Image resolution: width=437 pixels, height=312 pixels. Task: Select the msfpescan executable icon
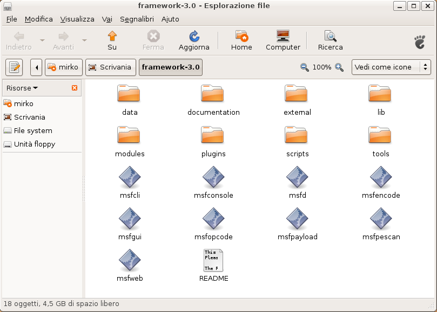tap(381, 219)
